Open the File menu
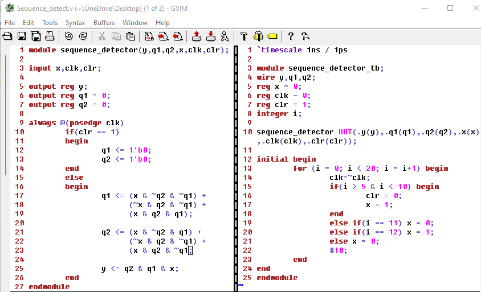This screenshot has width=481, height=292. [x=10, y=23]
